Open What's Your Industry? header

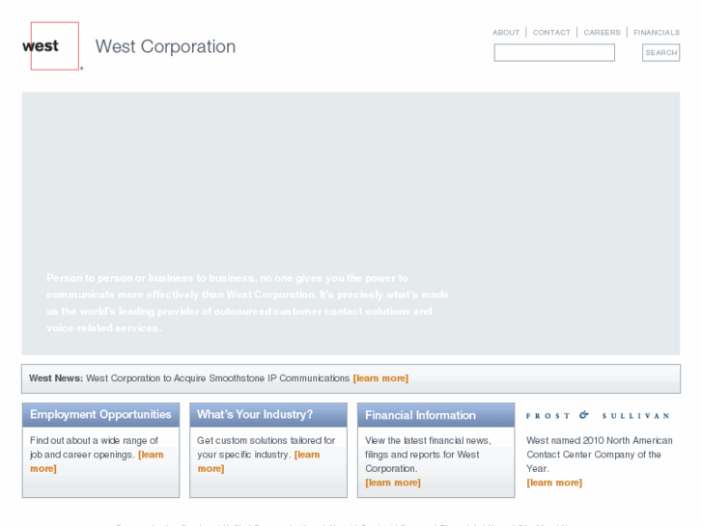(268, 415)
